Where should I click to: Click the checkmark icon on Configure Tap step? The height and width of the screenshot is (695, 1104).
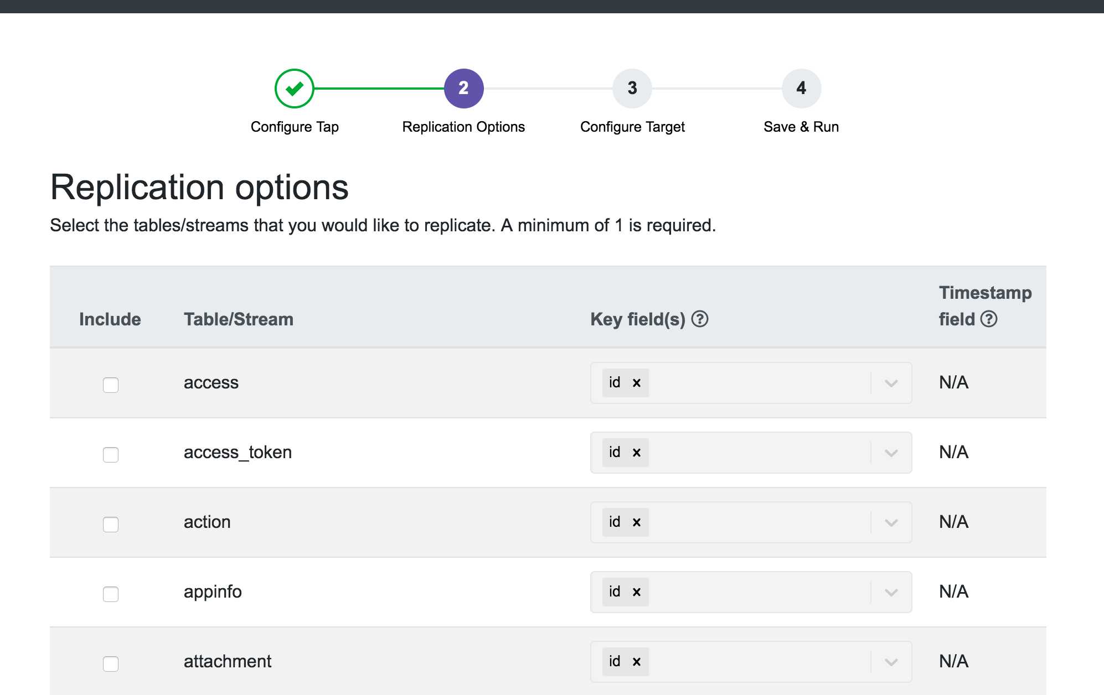pyautogui.click(x=295, y=87)
